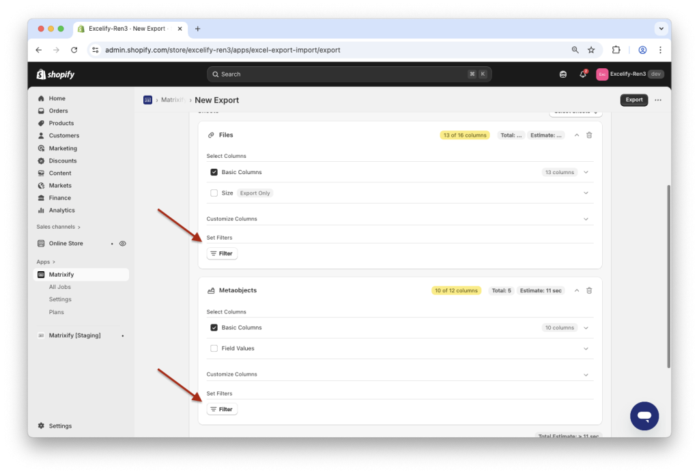This screenshot has height=474, width=699.
Task: Click the Files paperclip section icon
Action: point(212,135)
